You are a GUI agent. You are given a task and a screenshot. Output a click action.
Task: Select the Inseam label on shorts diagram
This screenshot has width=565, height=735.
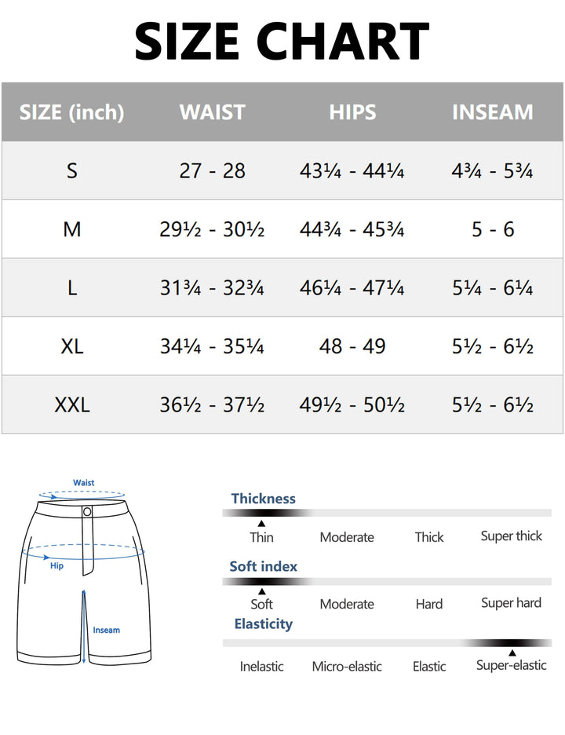click(x=107, y=630)
